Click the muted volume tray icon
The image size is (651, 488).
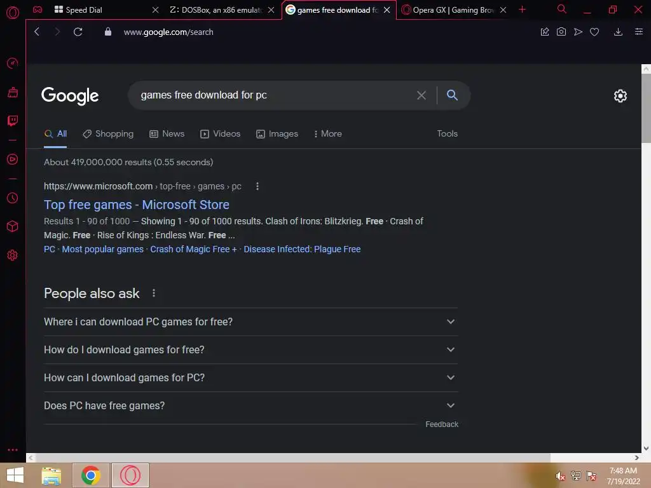[x=560, y=476]
